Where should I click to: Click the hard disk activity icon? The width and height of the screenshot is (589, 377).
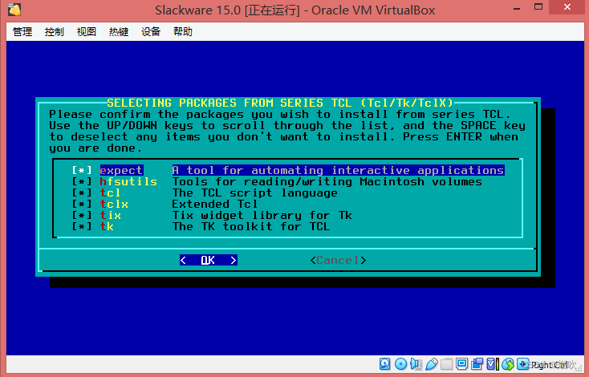click(x=384, y=364)
